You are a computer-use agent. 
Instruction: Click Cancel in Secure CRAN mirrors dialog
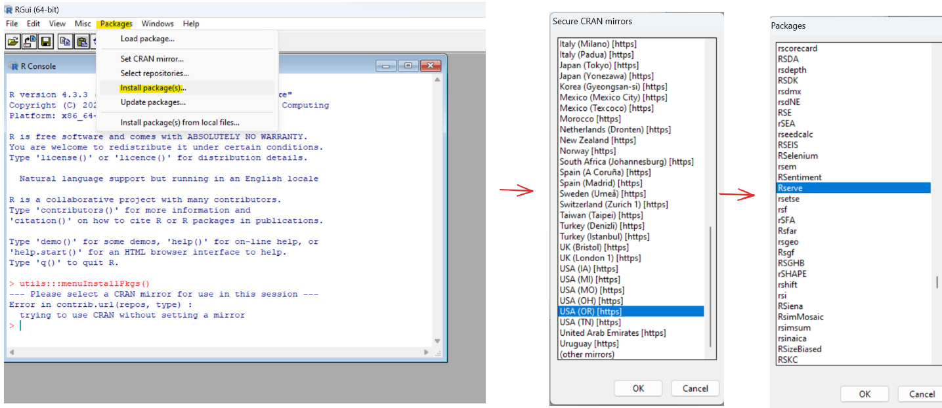tap(695, 388)
